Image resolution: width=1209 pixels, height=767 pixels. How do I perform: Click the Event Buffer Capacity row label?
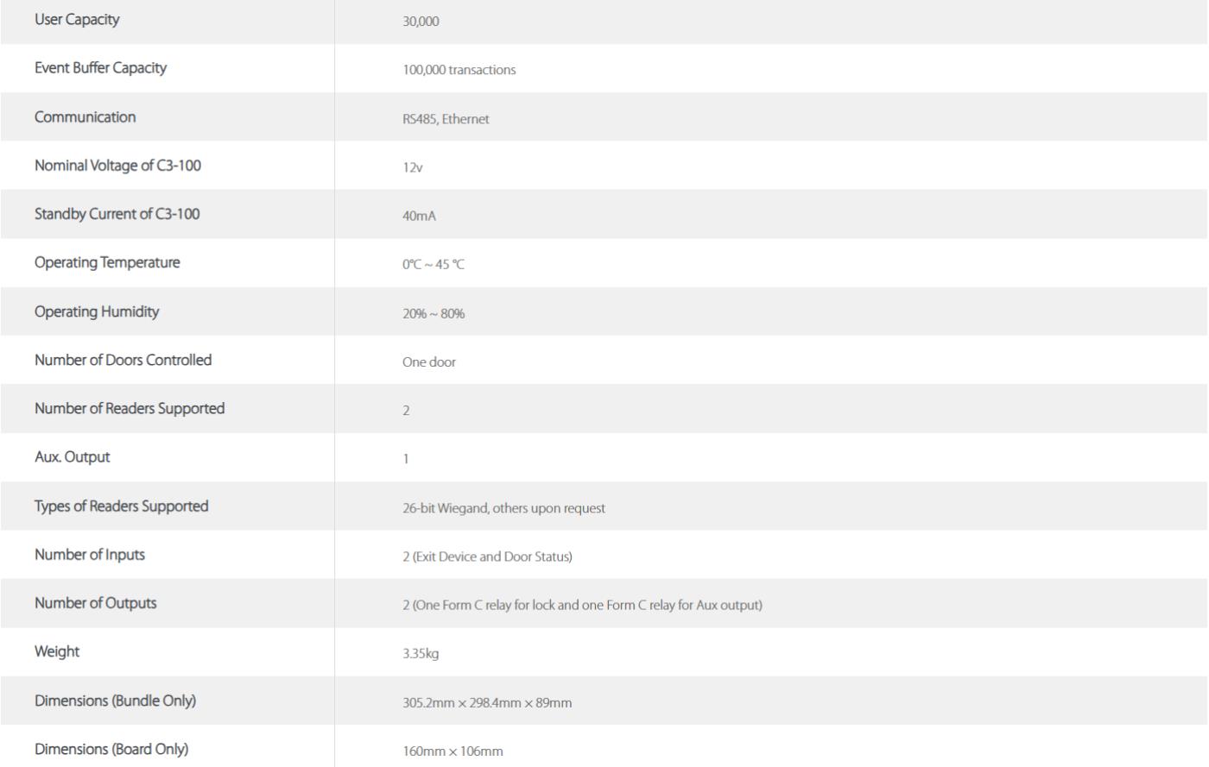tap(100, 67)
